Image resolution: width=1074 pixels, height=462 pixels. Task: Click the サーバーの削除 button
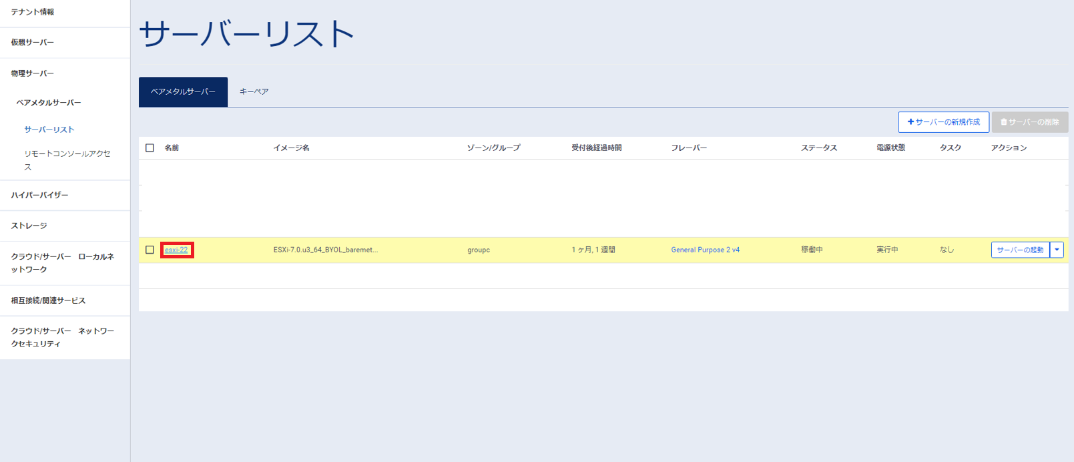[x=1030, y=122]
